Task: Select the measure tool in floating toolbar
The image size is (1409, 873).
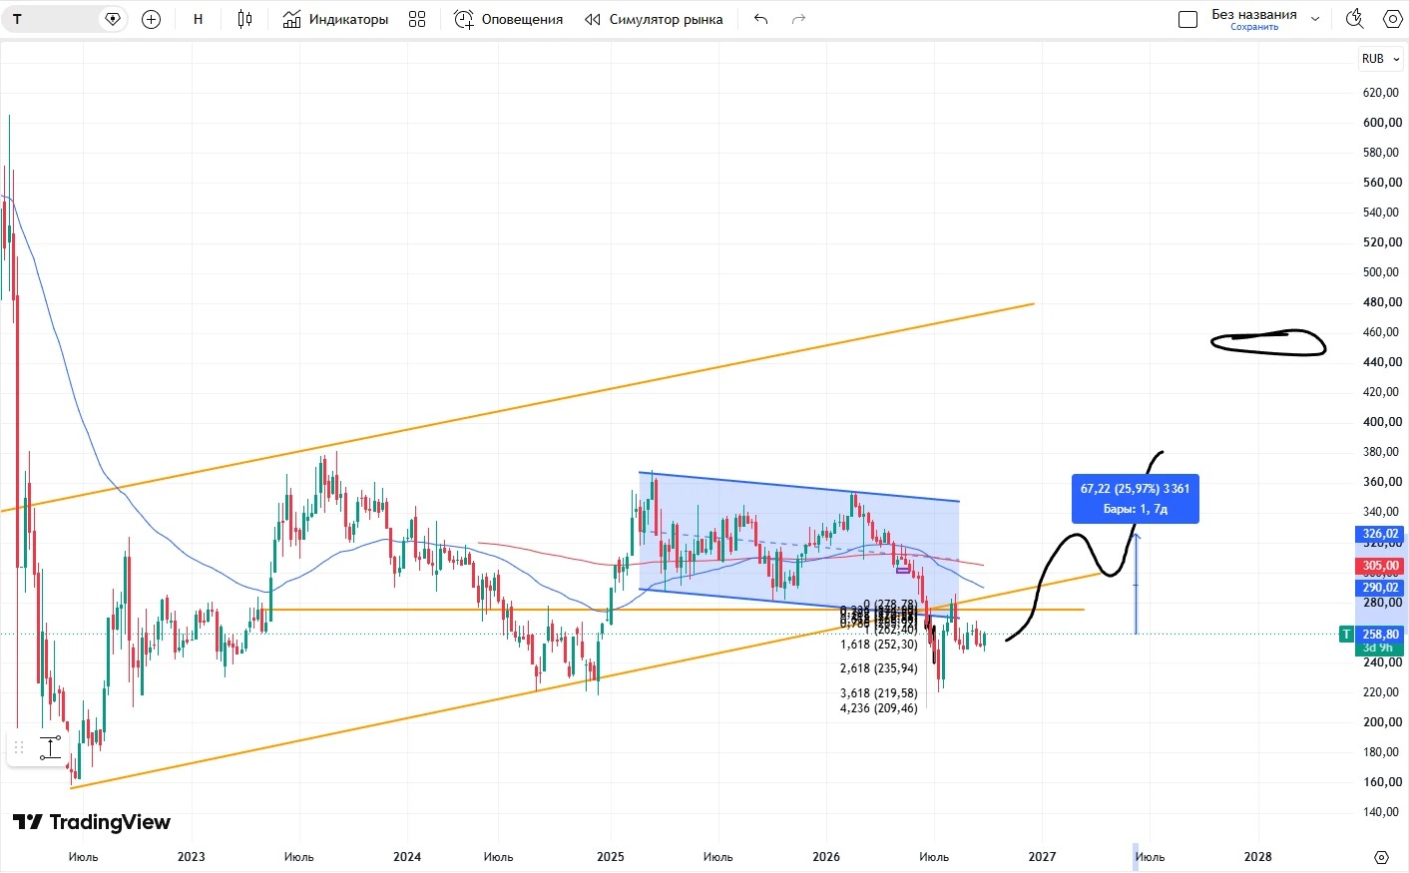Action: click(x=50, y=747)
